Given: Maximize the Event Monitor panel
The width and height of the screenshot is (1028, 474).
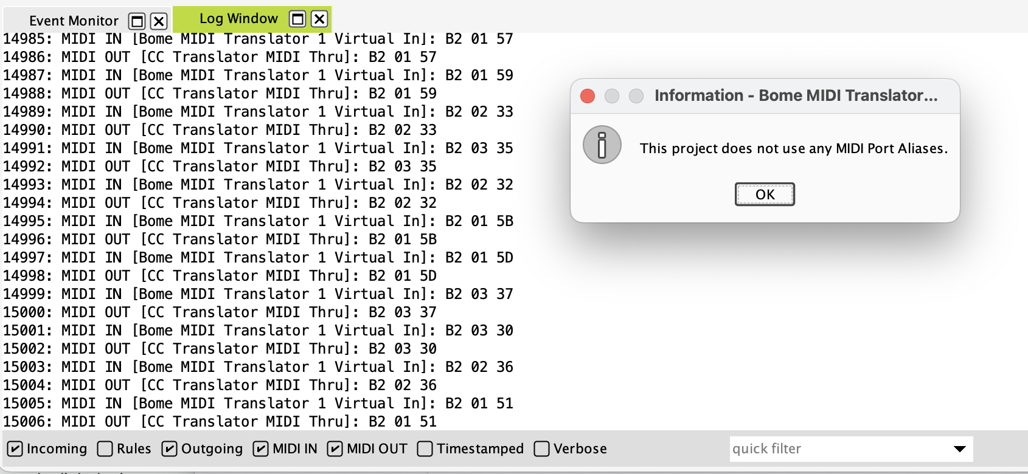Looking at the screenshot, I should (x=137, y=22).
